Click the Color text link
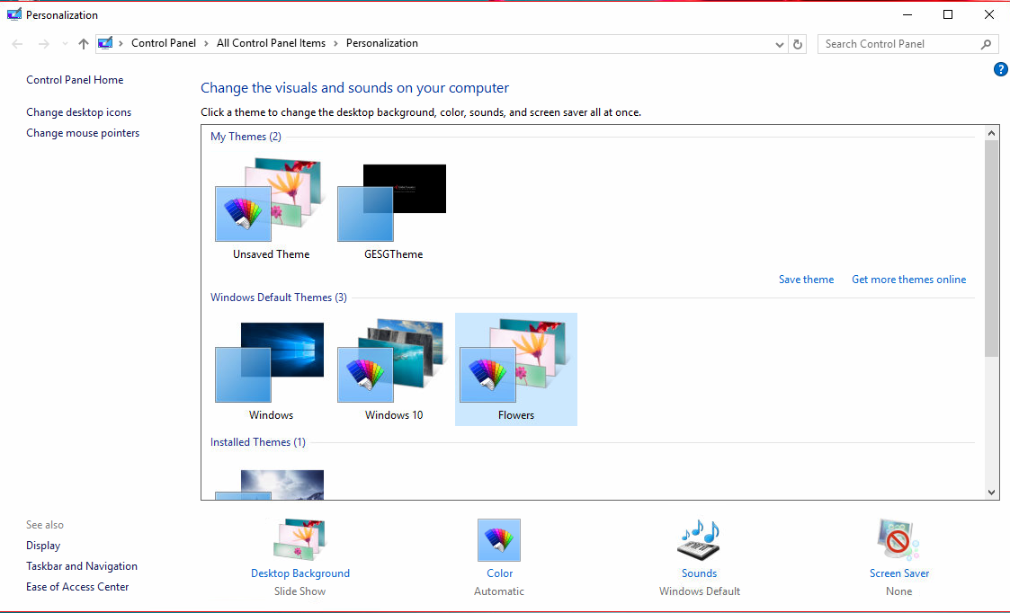This screenshot has width=1010, height=613. pyautogui.click(x=500, y=573)
